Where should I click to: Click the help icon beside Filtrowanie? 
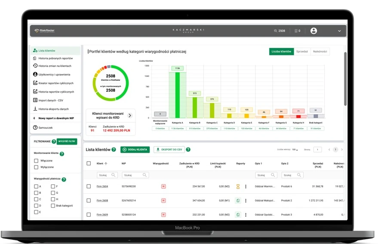click(54, 142)
